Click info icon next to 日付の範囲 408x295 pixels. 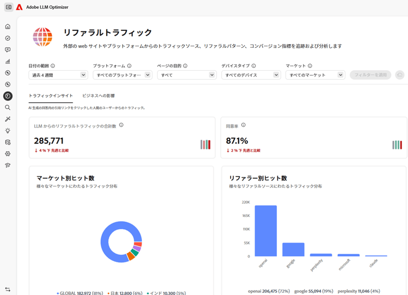[53, 66]
